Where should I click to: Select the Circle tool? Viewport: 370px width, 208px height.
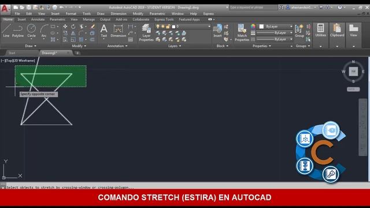pos(31,31)
